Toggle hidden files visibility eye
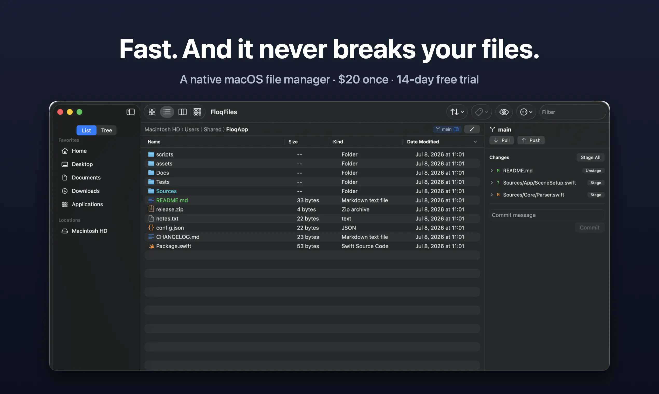This screenshot has width=659, height=394. (x=504, y=112)
